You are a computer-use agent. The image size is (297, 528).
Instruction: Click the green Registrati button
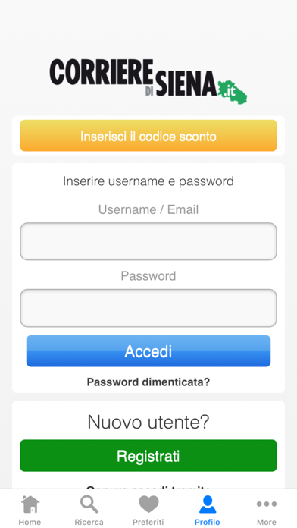[148, 456]
